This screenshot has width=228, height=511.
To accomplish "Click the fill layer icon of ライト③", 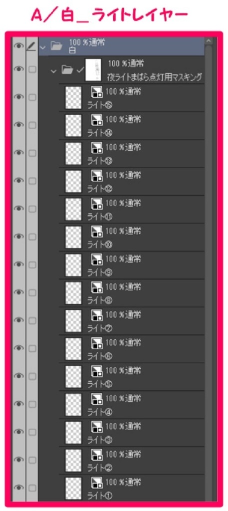I will [x=97, y=426].
